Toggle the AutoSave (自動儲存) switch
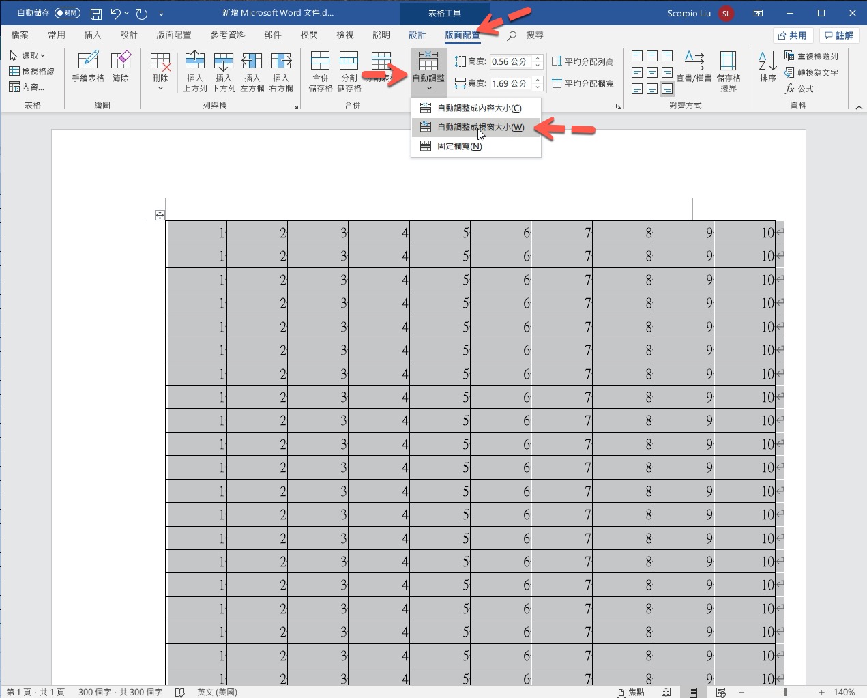Image resolution: width=867 pixels, height=698 pixels. 67,13
